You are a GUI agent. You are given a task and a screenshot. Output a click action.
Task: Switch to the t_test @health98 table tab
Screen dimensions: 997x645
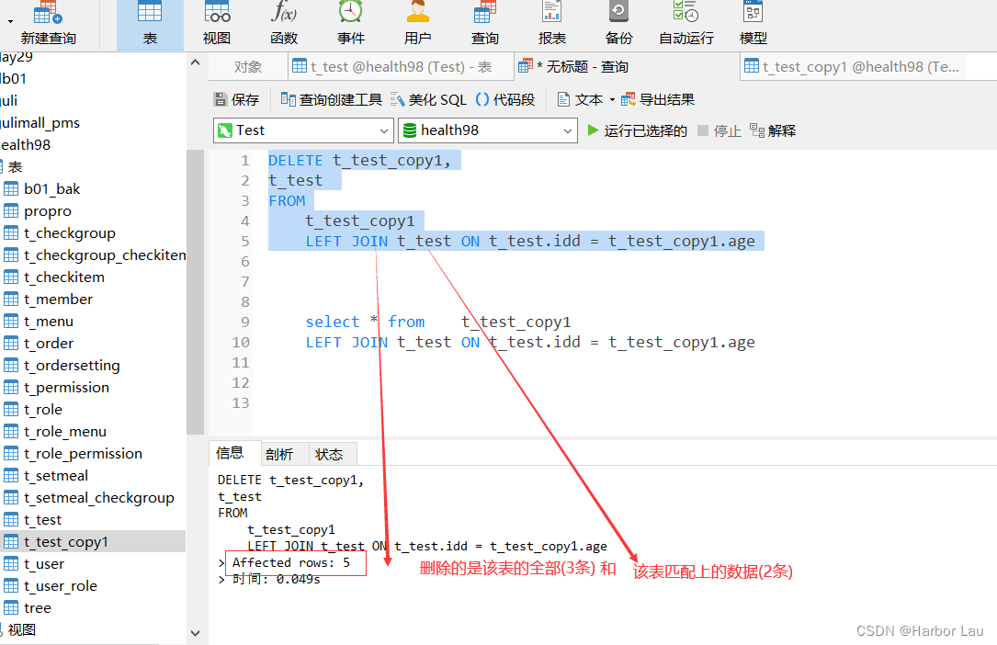click(401, 67)
